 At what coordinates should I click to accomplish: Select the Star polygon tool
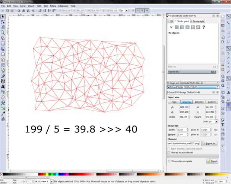point(3,60)
